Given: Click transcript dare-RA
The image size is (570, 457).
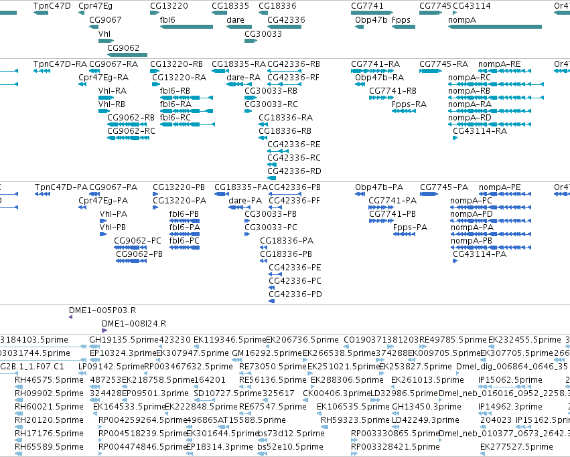Looking at the screenshot, I should [244, 78].
